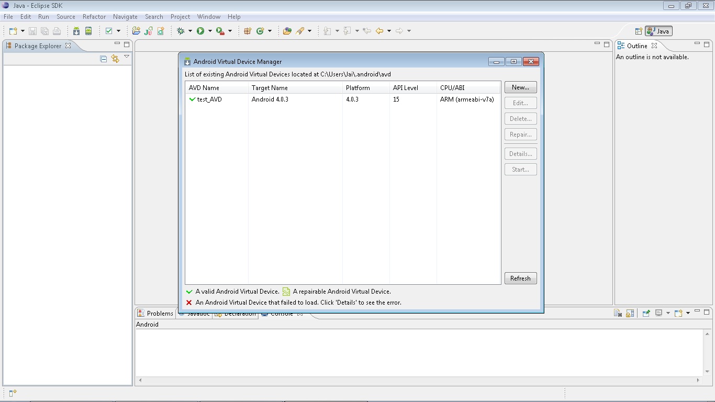Image resolution: width=715 pixels, height=402 pixels.
Task: Open dropdown next to New Java Class
Action: (x=270, y=31)
